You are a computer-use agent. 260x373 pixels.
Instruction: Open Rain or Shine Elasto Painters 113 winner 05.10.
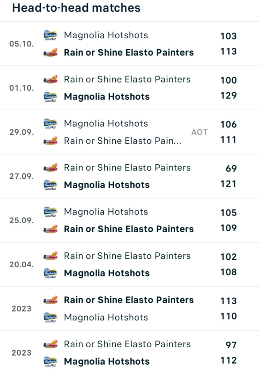(129, 52)
